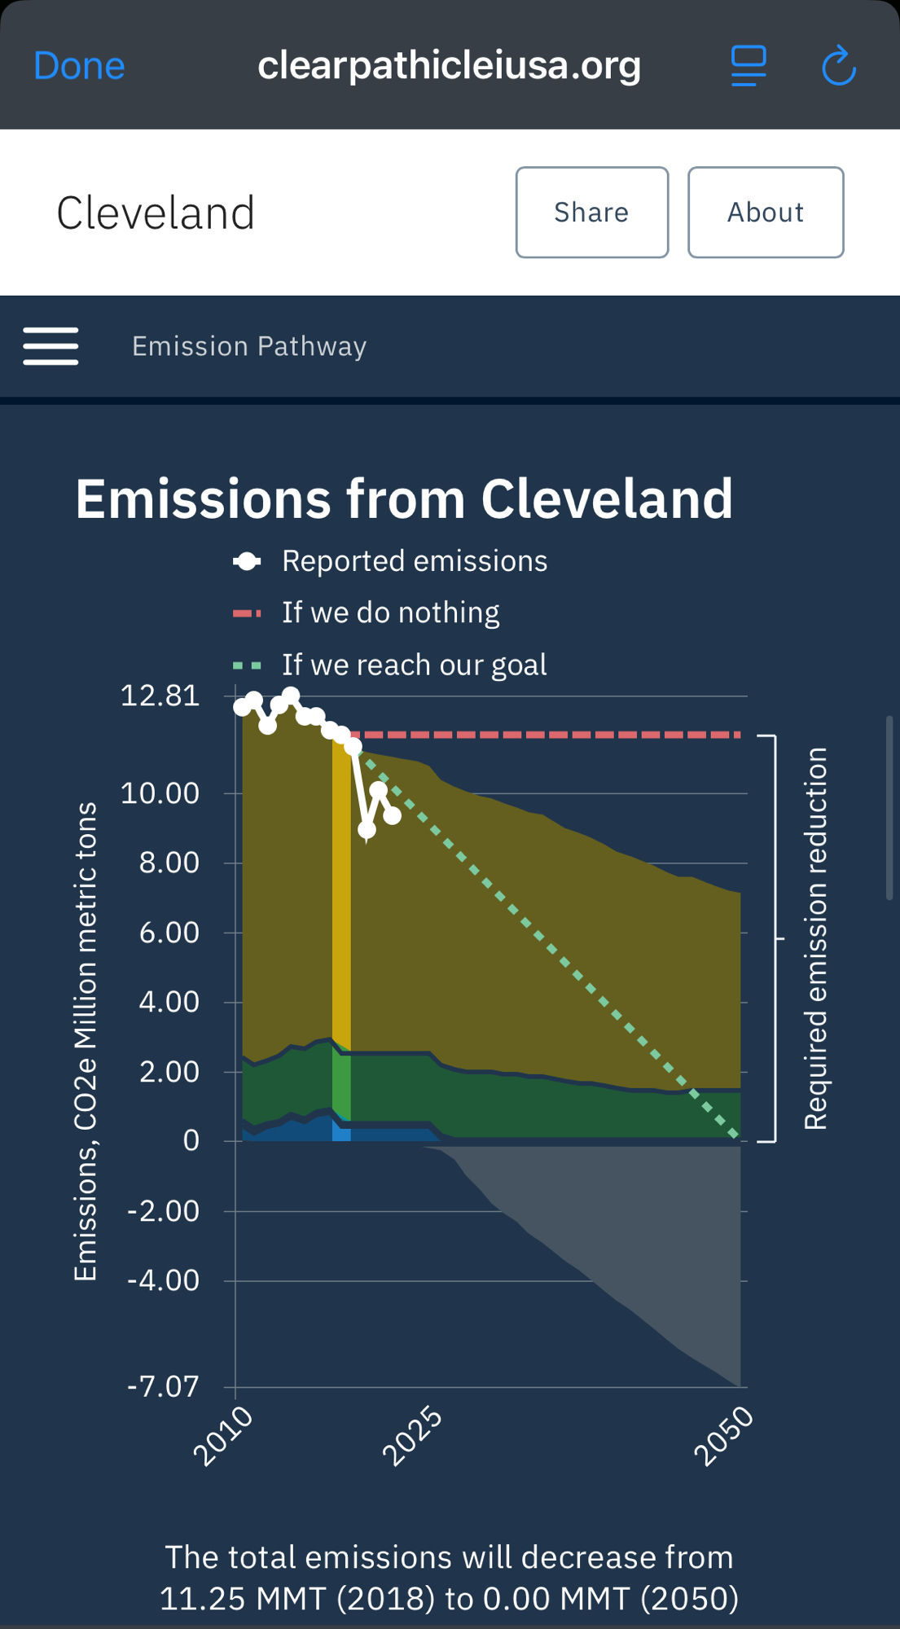Click the first reported emissions point at 2010
Viewport: 900px width, 1629px height.
[242, 707]
